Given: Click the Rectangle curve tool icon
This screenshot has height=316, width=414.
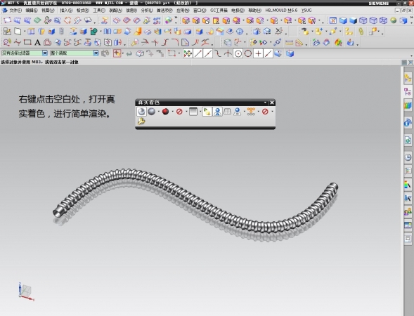Looking at the screenshot, I should point(27,42).
